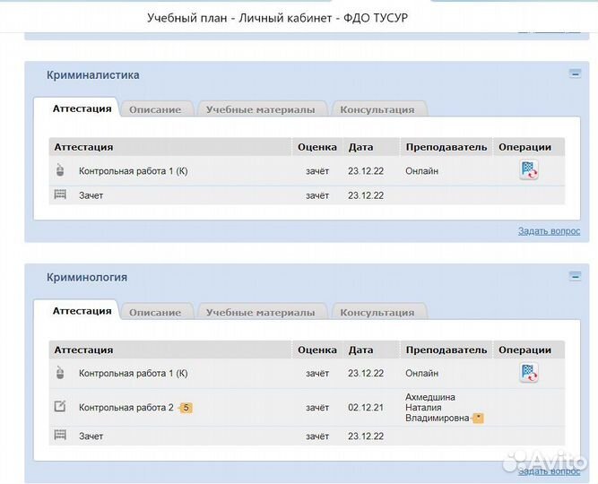Viewport: 598px width, 484px height.
Task: Open operations icon for Криминология Контрольная работа 1
Action: coord(528,373)
